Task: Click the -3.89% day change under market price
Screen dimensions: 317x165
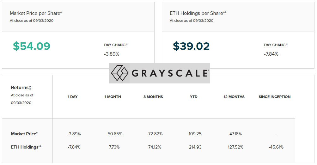Action: point(112,54)
